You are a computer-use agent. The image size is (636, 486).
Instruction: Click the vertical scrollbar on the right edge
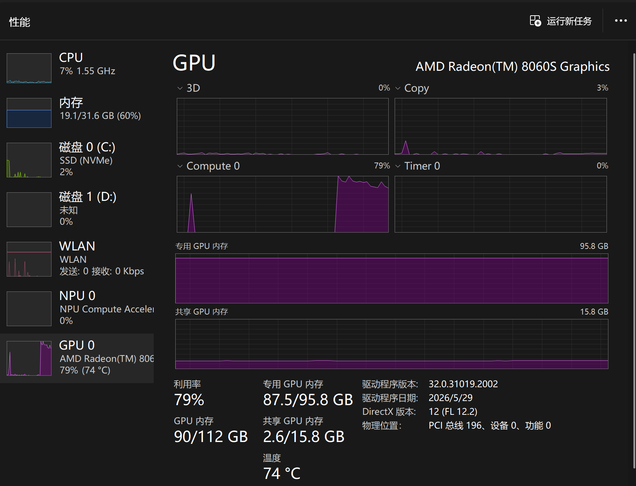tap(634, 261)
